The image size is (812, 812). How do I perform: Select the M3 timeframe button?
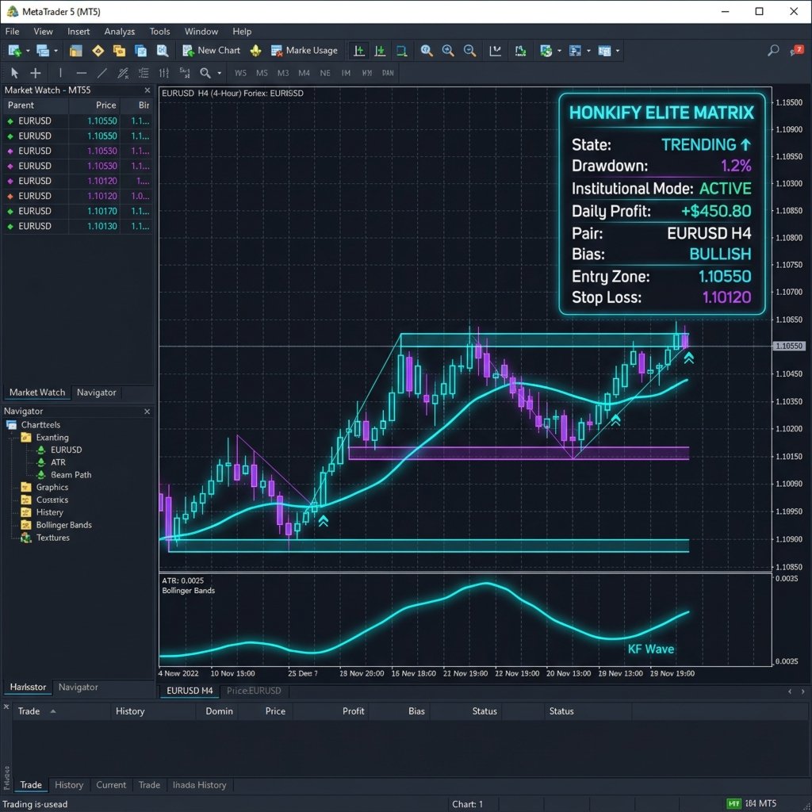(283, 73)
